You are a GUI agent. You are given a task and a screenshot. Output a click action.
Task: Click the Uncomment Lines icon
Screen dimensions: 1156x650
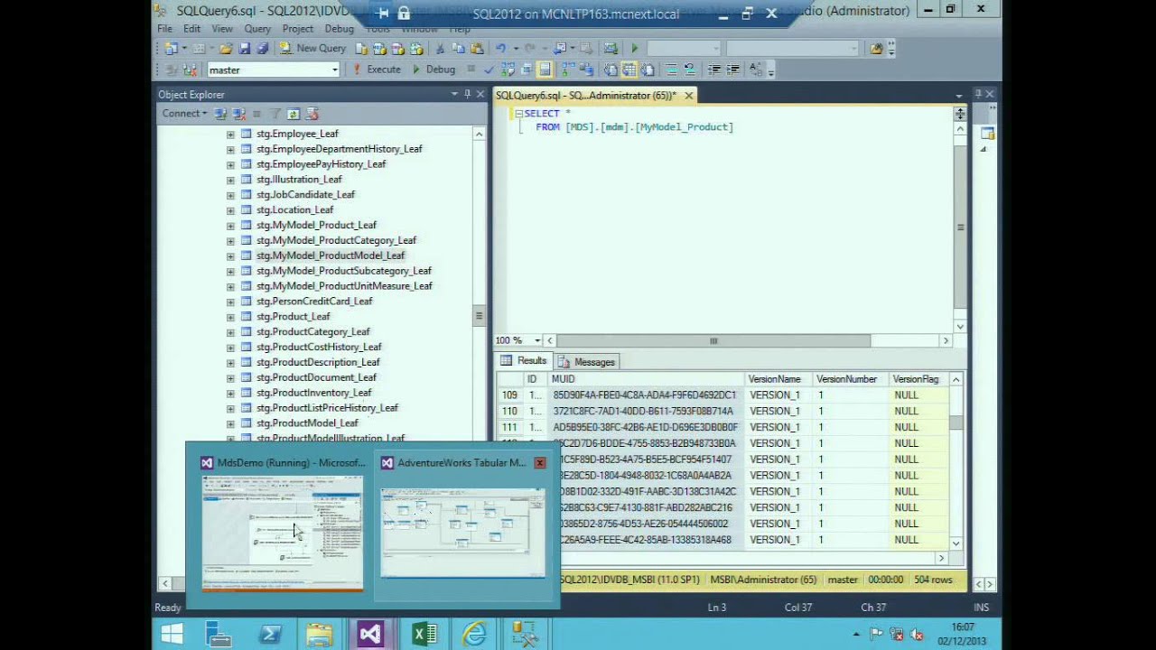689,70
